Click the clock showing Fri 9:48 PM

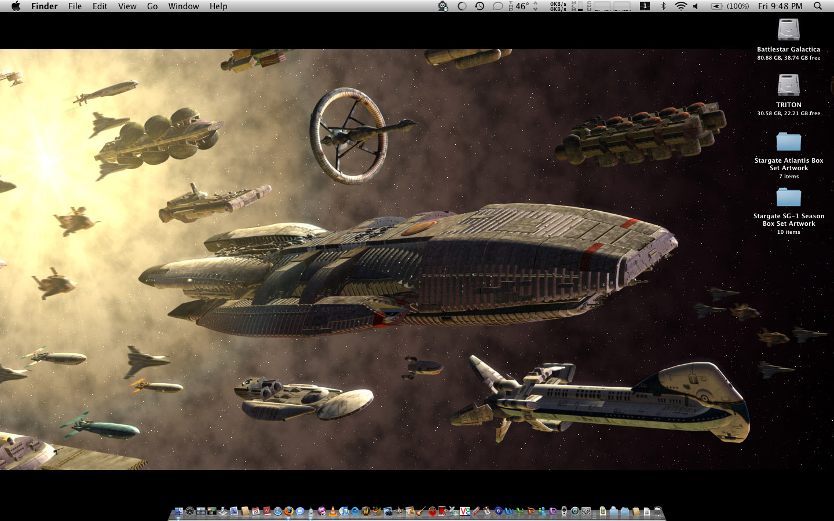point(780,6)
